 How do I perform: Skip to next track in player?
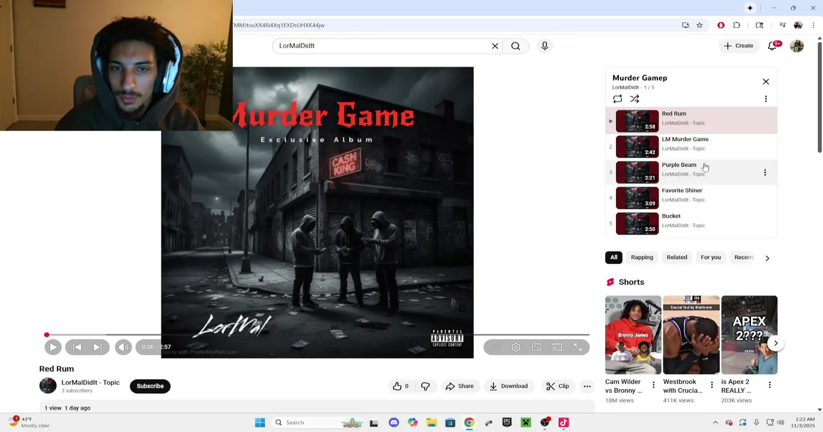[98, 347]
